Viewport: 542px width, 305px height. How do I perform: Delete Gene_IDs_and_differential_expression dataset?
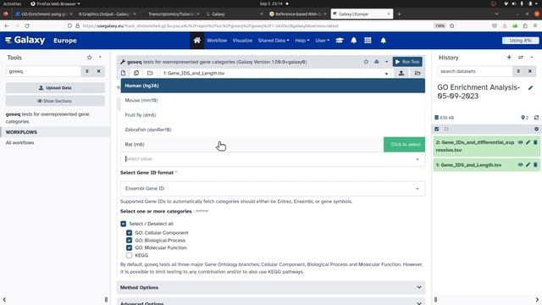pyautogui.click(x=535, y=142)
